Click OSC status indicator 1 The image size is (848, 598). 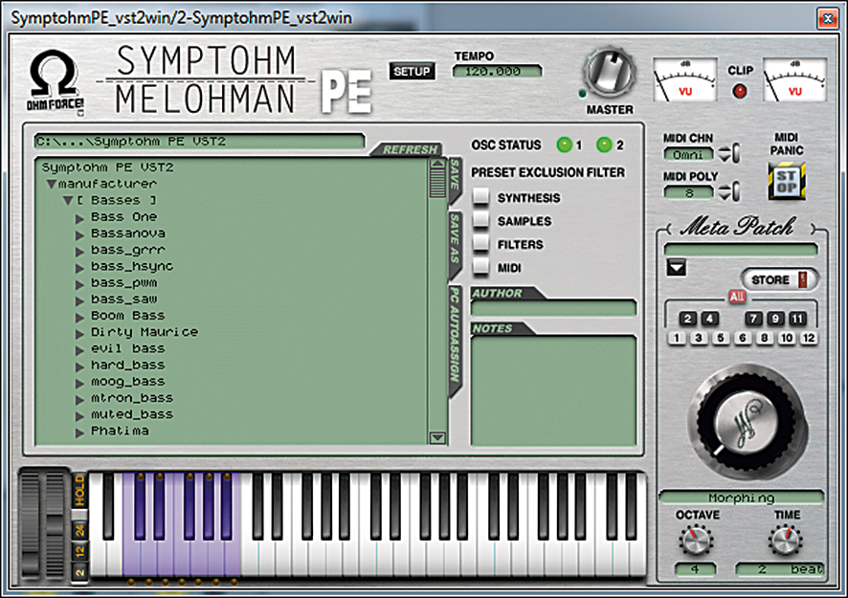(x=564, y=144)
